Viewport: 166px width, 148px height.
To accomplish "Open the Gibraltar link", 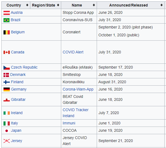I will tap(18, 99).
